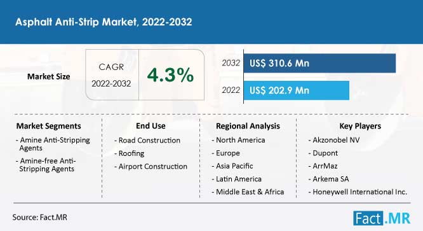Click Road Construction end use
This screenshot has height=231, width=423.
(147, 140)
